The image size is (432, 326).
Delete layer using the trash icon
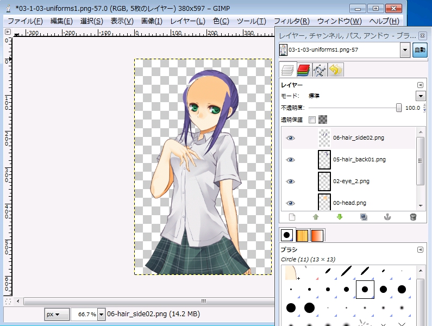(x=413, y=217)
